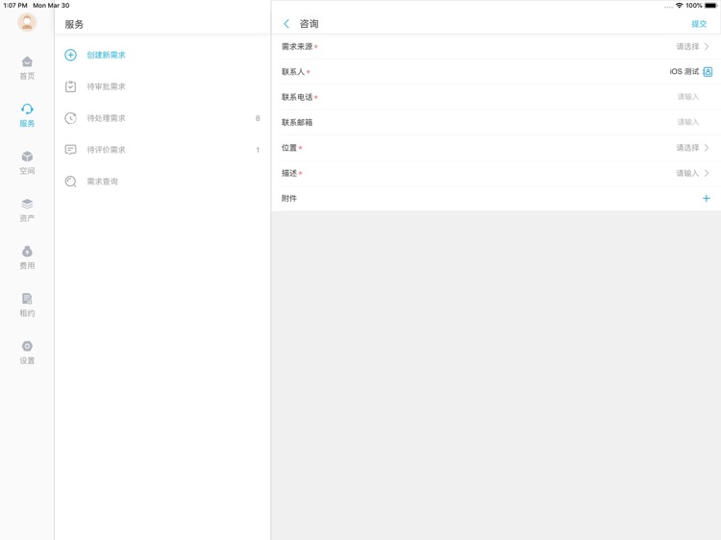Open the 创建新需求 menu entry

coord(162,55)
